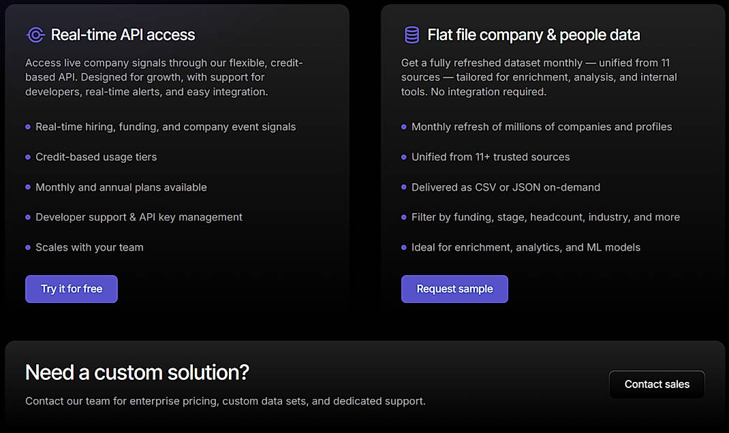Click the Monthly and annual plans bullet

point(121,187)
